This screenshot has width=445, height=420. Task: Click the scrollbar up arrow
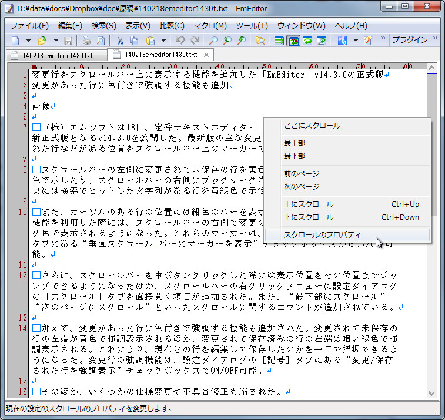(x=431, y=68)
